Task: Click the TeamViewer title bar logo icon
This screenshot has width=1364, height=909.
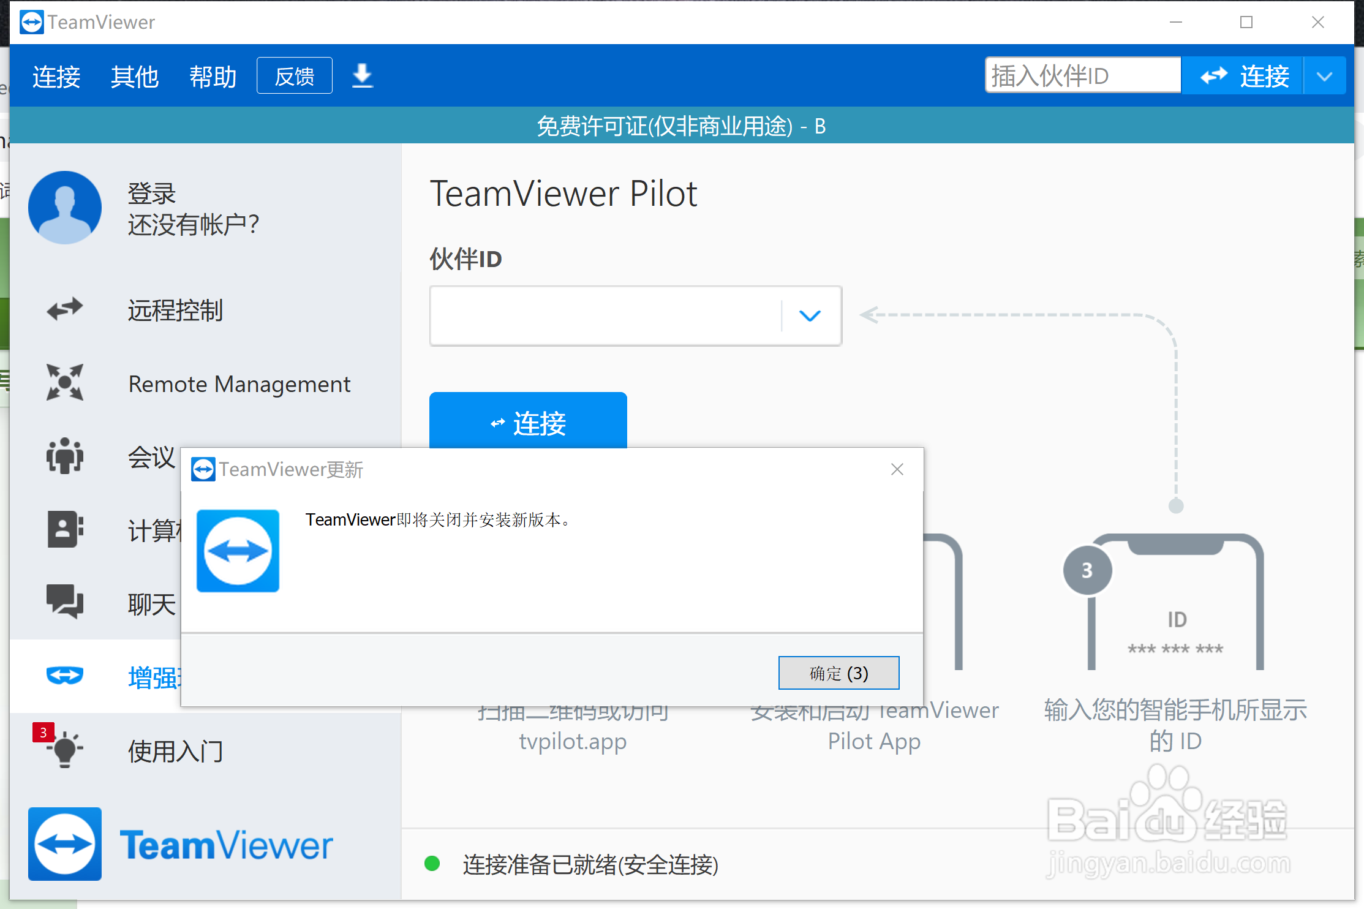Action: click(31, 22)
